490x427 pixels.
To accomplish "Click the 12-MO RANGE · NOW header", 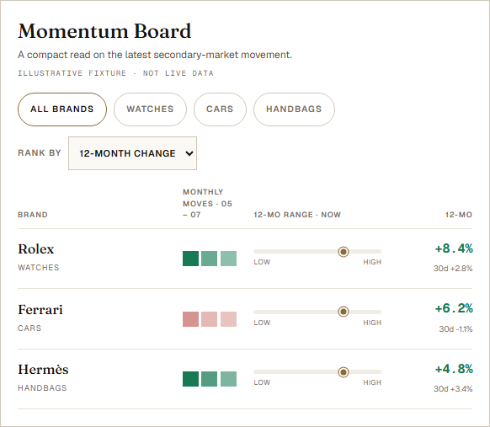I will [x=297, y=215].
